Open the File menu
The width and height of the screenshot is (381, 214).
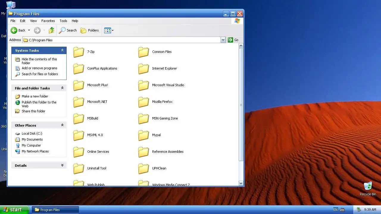(x=13, y=21)
